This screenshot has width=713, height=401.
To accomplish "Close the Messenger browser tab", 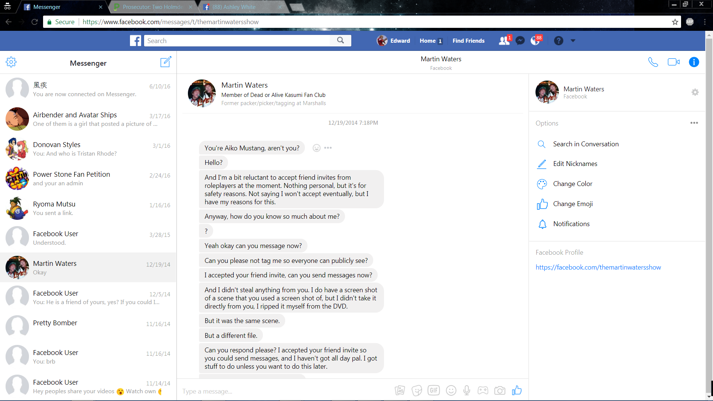I will (x=101, y=7).
